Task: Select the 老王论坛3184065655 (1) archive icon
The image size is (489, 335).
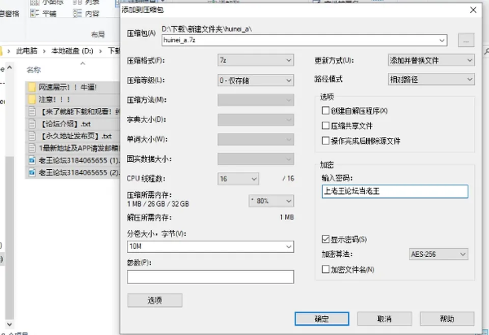Action: (x=32, y=160)
